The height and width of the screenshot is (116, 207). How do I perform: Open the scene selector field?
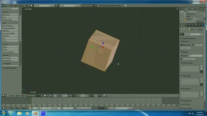[67, 5]
